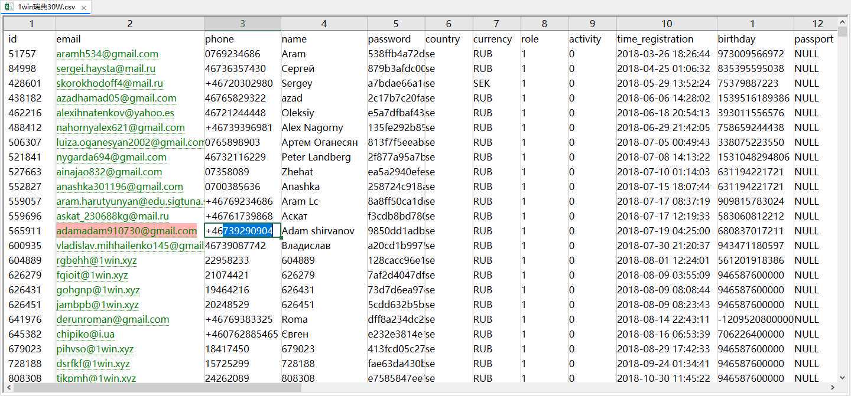This screenshot has width=851, height=396.
Task: Click the 'country' header cell
Action: tap(449, 39)
